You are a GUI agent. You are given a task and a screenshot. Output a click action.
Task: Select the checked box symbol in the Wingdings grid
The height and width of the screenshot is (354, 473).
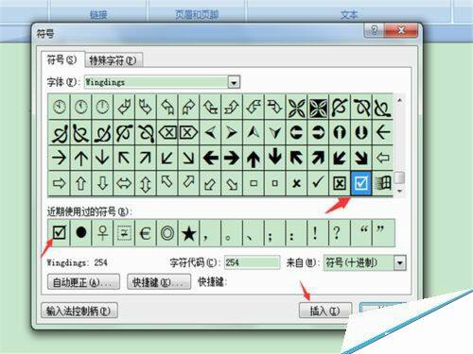point(361,183)
